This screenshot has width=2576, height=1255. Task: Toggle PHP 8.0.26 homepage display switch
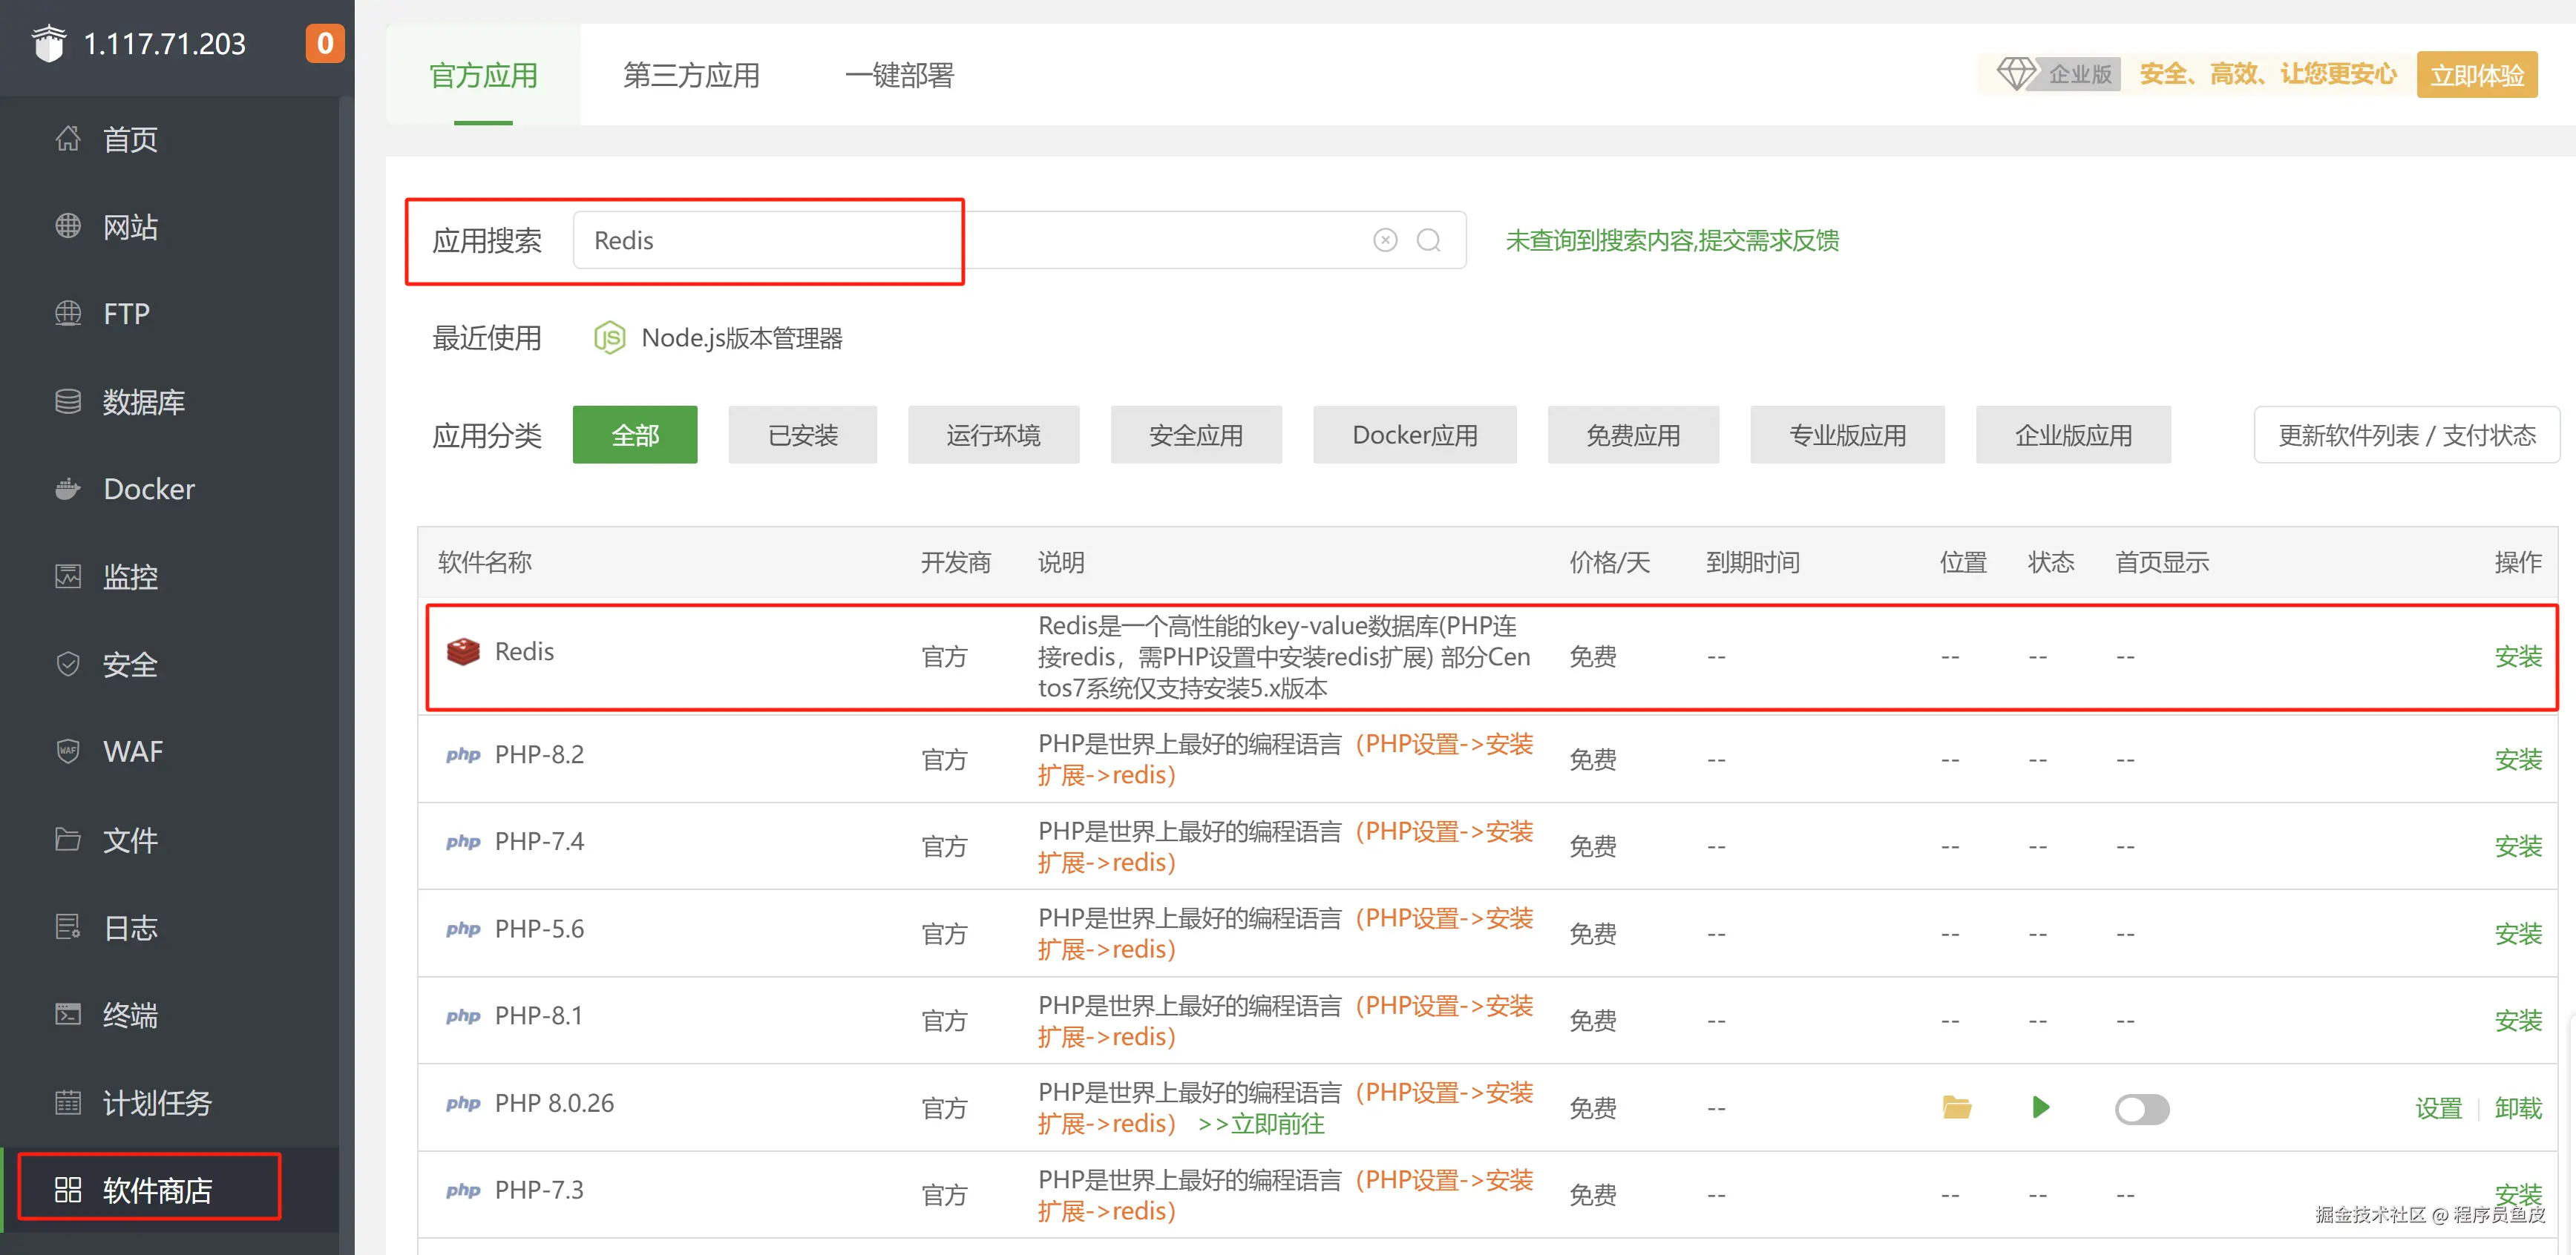click(2141, 1109)
